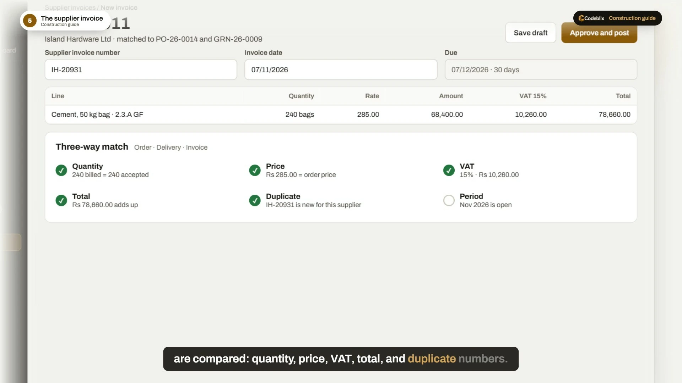Click the Rate column header

click(372, 96)
